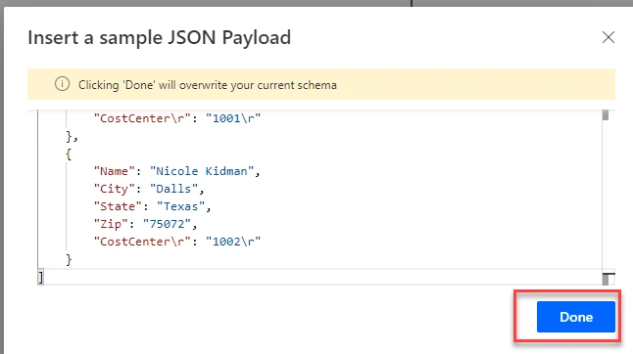Click the "1002\r" cost center value
The height and width of the screenshot is (354, 633).
click(x=233, y=242)
